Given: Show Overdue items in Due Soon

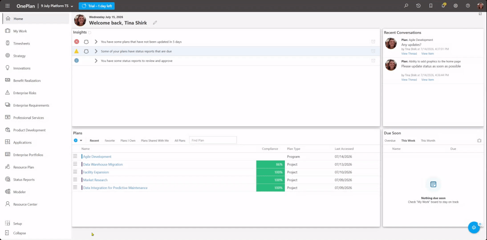Looking at the screenshot, I should pos(390,140).
